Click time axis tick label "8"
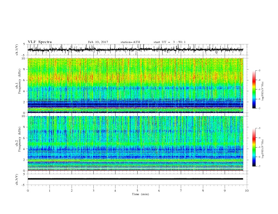Image resolution: width=278 pixels, height=214 pixels. pyautogui.click(x=203, y=191)
